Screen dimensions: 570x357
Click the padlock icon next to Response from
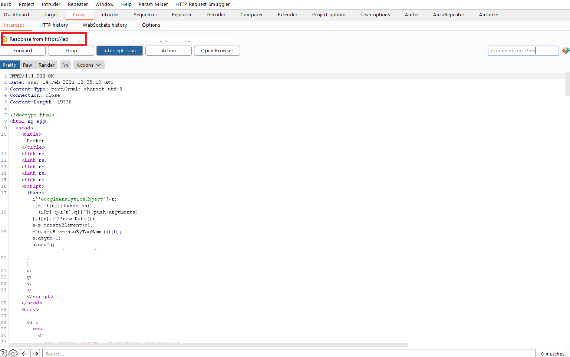(5, 39)
